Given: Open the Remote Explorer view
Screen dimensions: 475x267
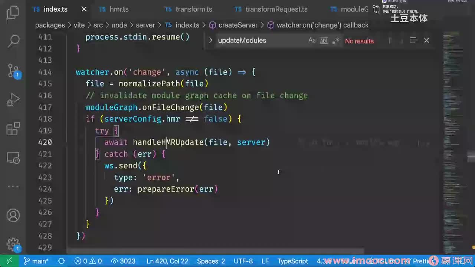Looking at the screenshot, I should point(13,158).
